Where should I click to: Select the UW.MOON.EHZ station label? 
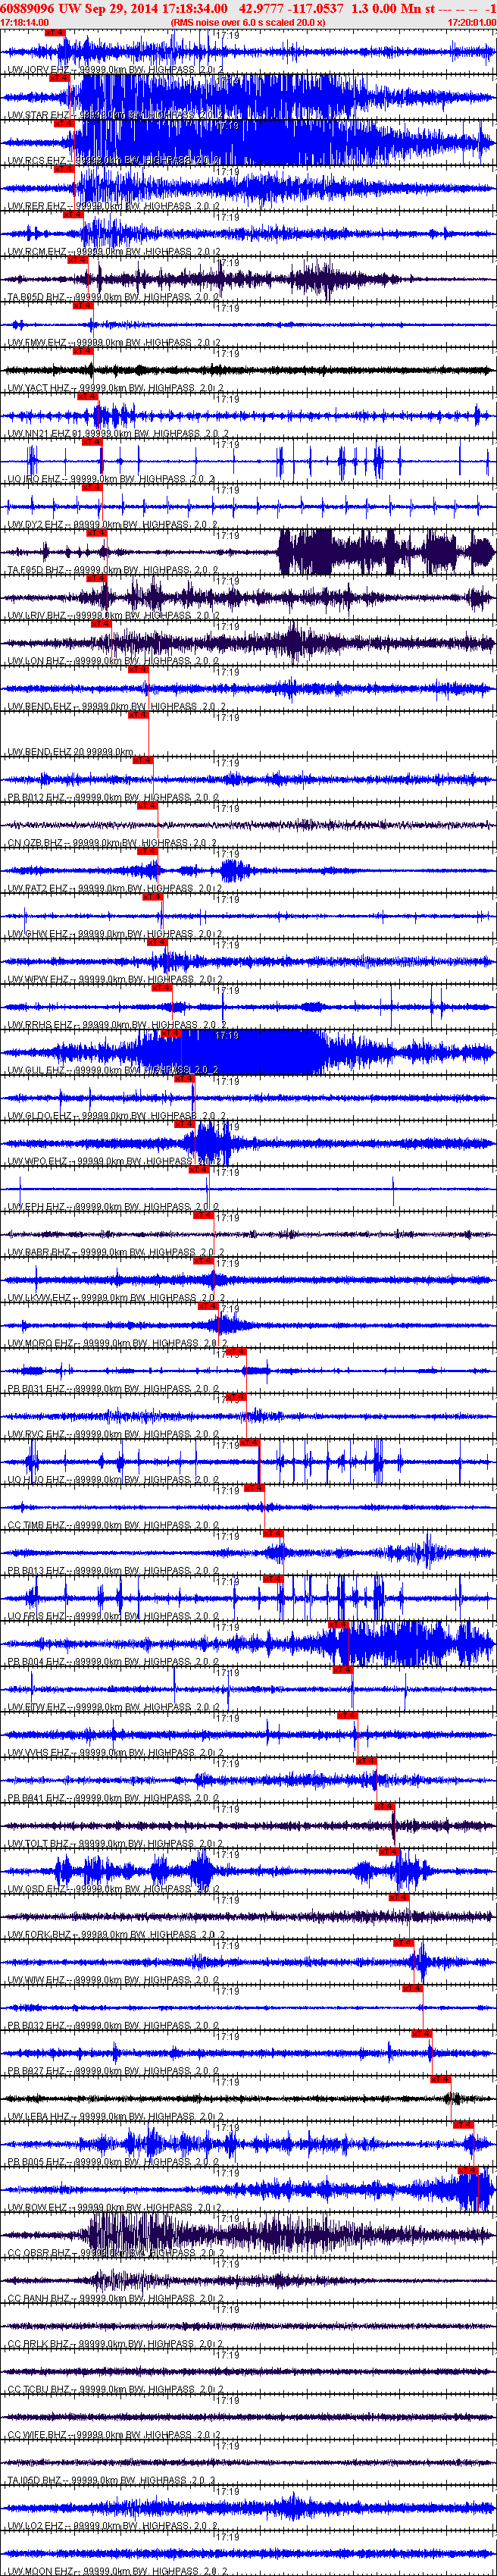tap(117, 2571)
